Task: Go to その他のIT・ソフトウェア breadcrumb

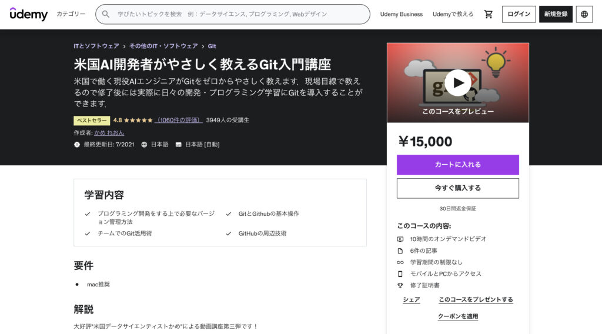Action: 163,46
